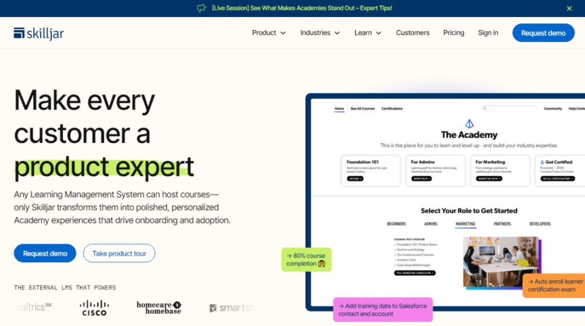
Task: Click Sign in
Action: [488, 32]
